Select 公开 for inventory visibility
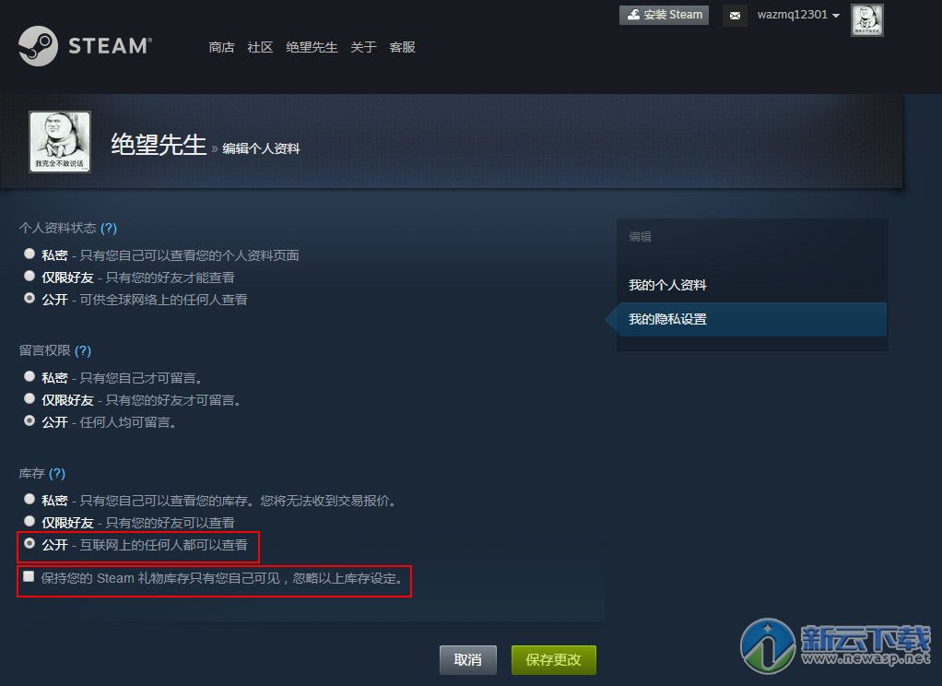 (x=29, y=543)
